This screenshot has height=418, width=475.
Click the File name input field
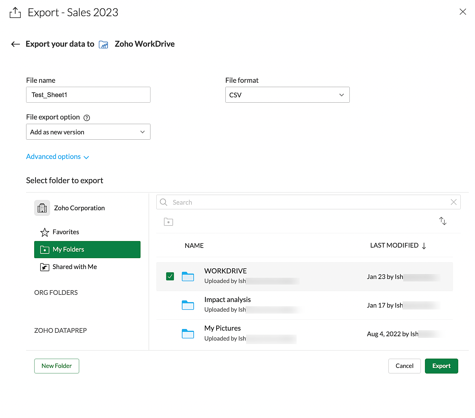[88, 95]
